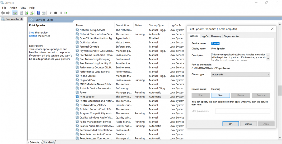Select the Performance Logs & Alerts row
282x144 pixels.
point(130,71)
